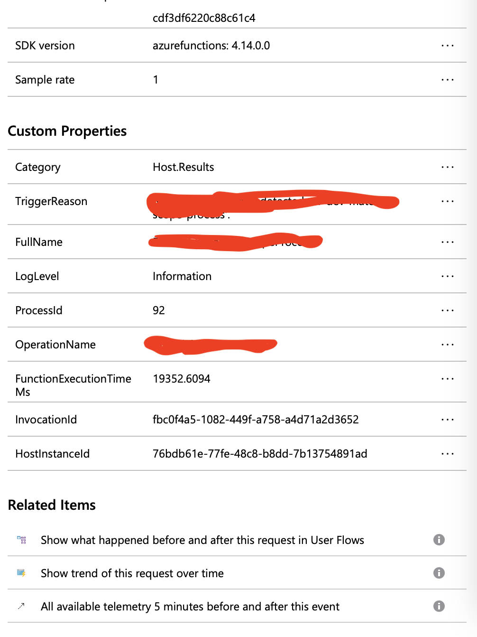Show info for User Flows related item
The width and height of the screenshot is (477, 637).
(439, 540)
